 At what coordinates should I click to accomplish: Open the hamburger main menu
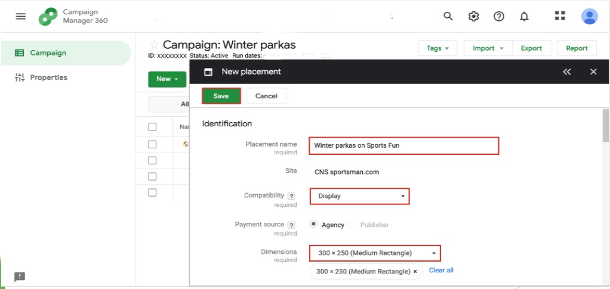pos(21,16)
